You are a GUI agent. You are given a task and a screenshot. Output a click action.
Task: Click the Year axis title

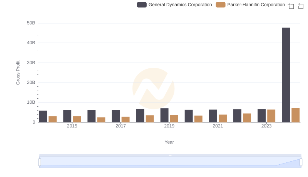click(169, 142)
